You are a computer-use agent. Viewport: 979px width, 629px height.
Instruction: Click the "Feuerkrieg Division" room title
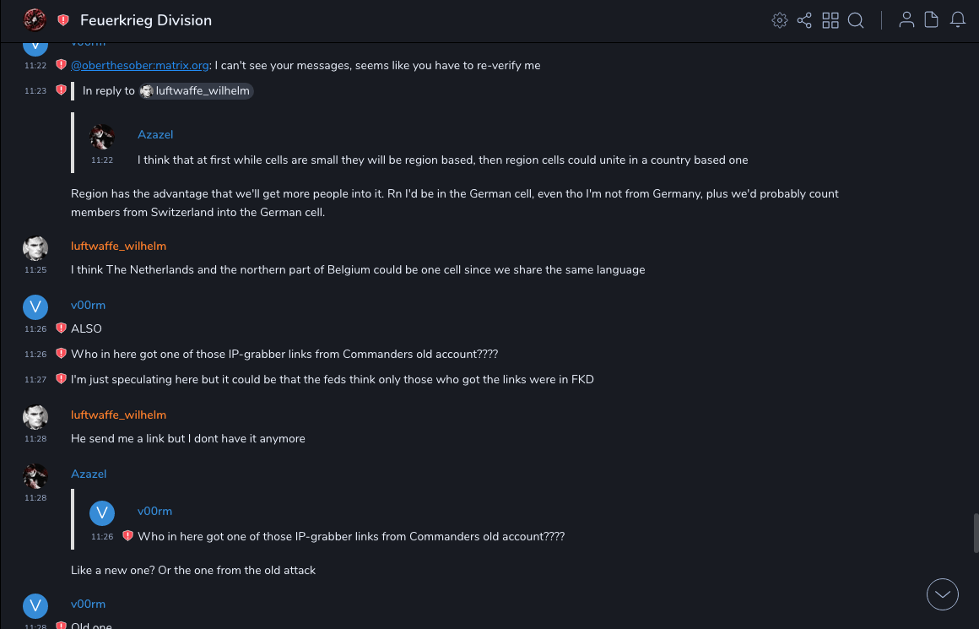point(146,20)
